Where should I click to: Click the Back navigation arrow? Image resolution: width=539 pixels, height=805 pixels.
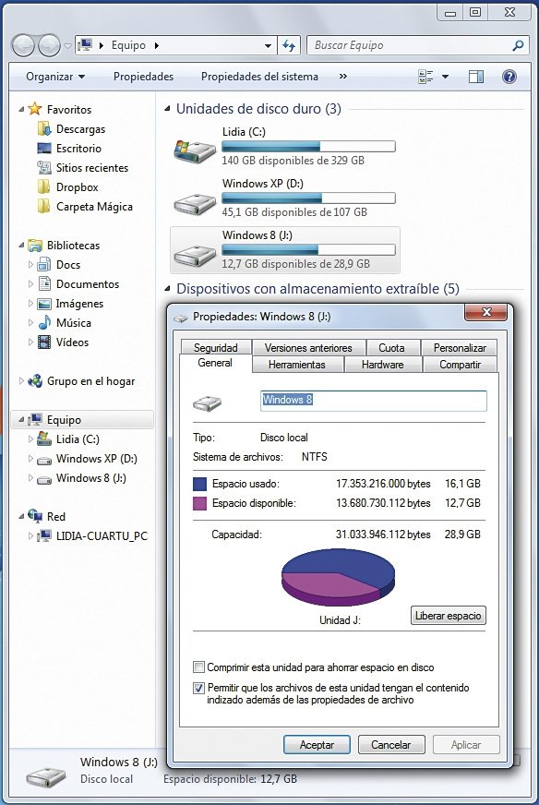pos(22,45)
